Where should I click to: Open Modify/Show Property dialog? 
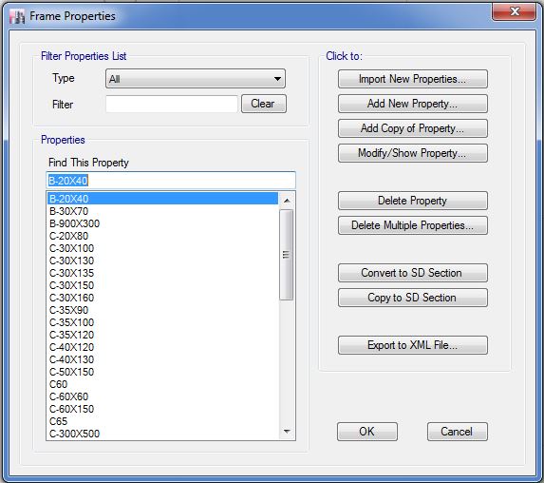click(x=413, y=153)
